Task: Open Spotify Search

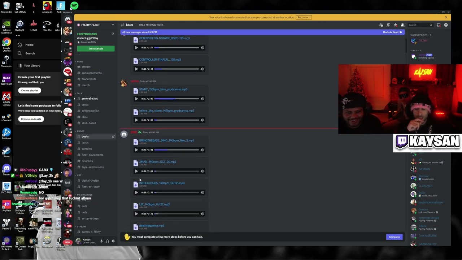Action: 26,53
